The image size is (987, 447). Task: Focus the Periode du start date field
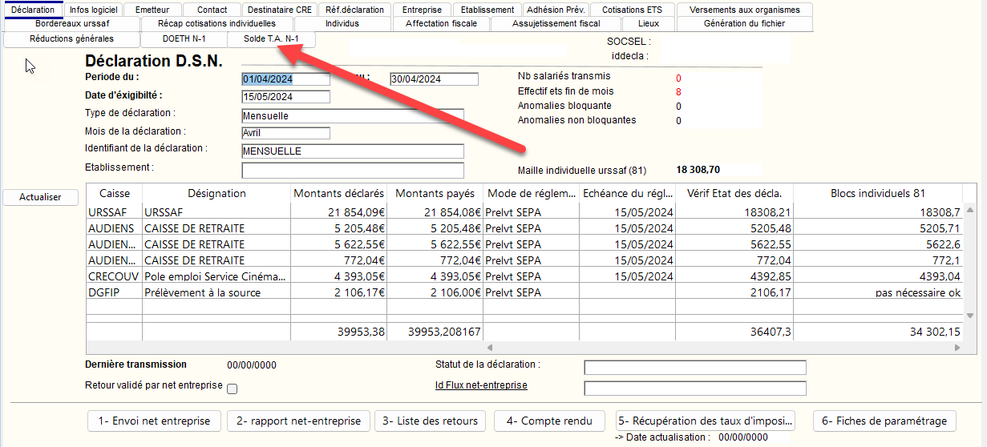285,79
